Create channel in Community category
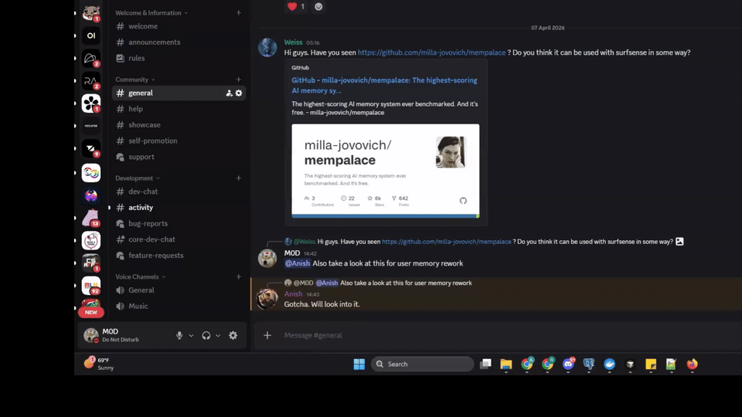 (x=239, y=80)
